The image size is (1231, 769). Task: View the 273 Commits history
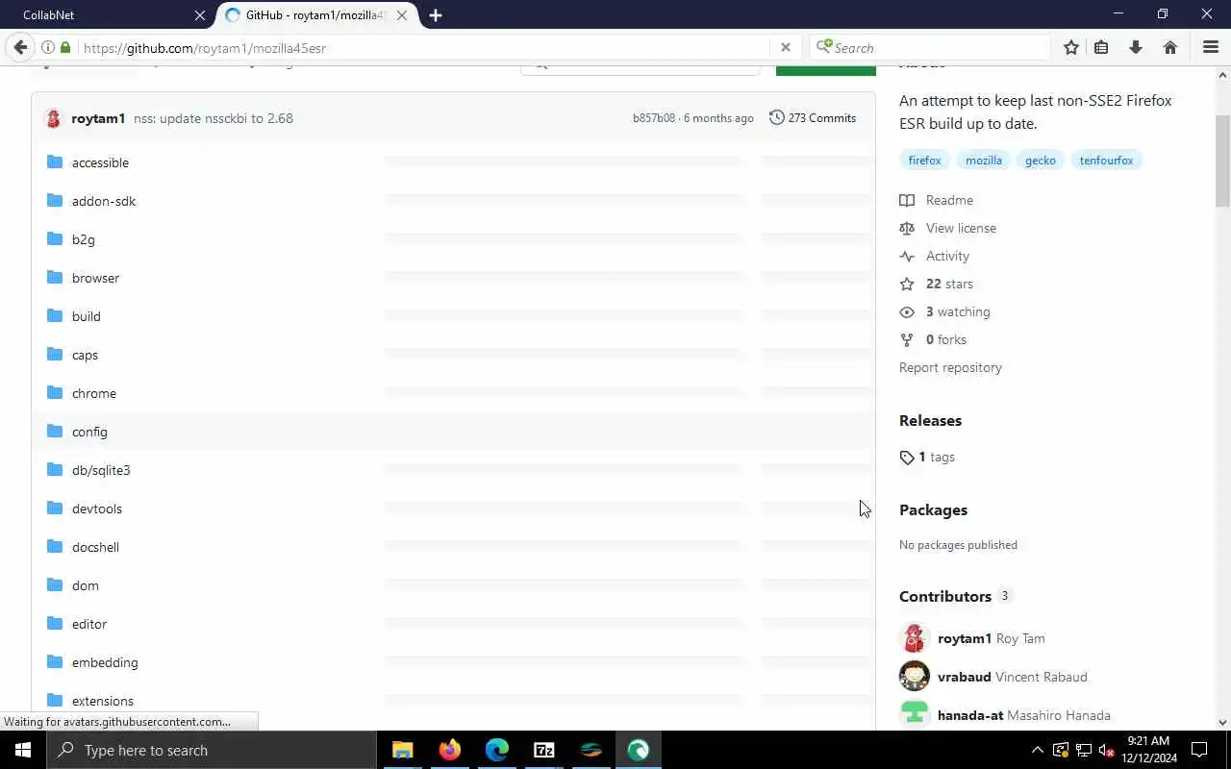[813, 118]
